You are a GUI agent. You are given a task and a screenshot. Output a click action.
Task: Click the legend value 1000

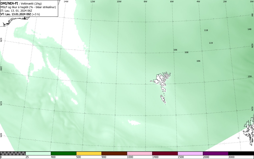point(130,157)
